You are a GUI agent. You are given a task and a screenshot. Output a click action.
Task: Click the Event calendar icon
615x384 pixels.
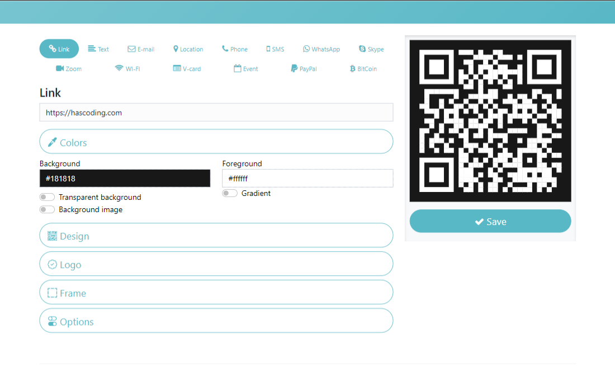[237, 69]
